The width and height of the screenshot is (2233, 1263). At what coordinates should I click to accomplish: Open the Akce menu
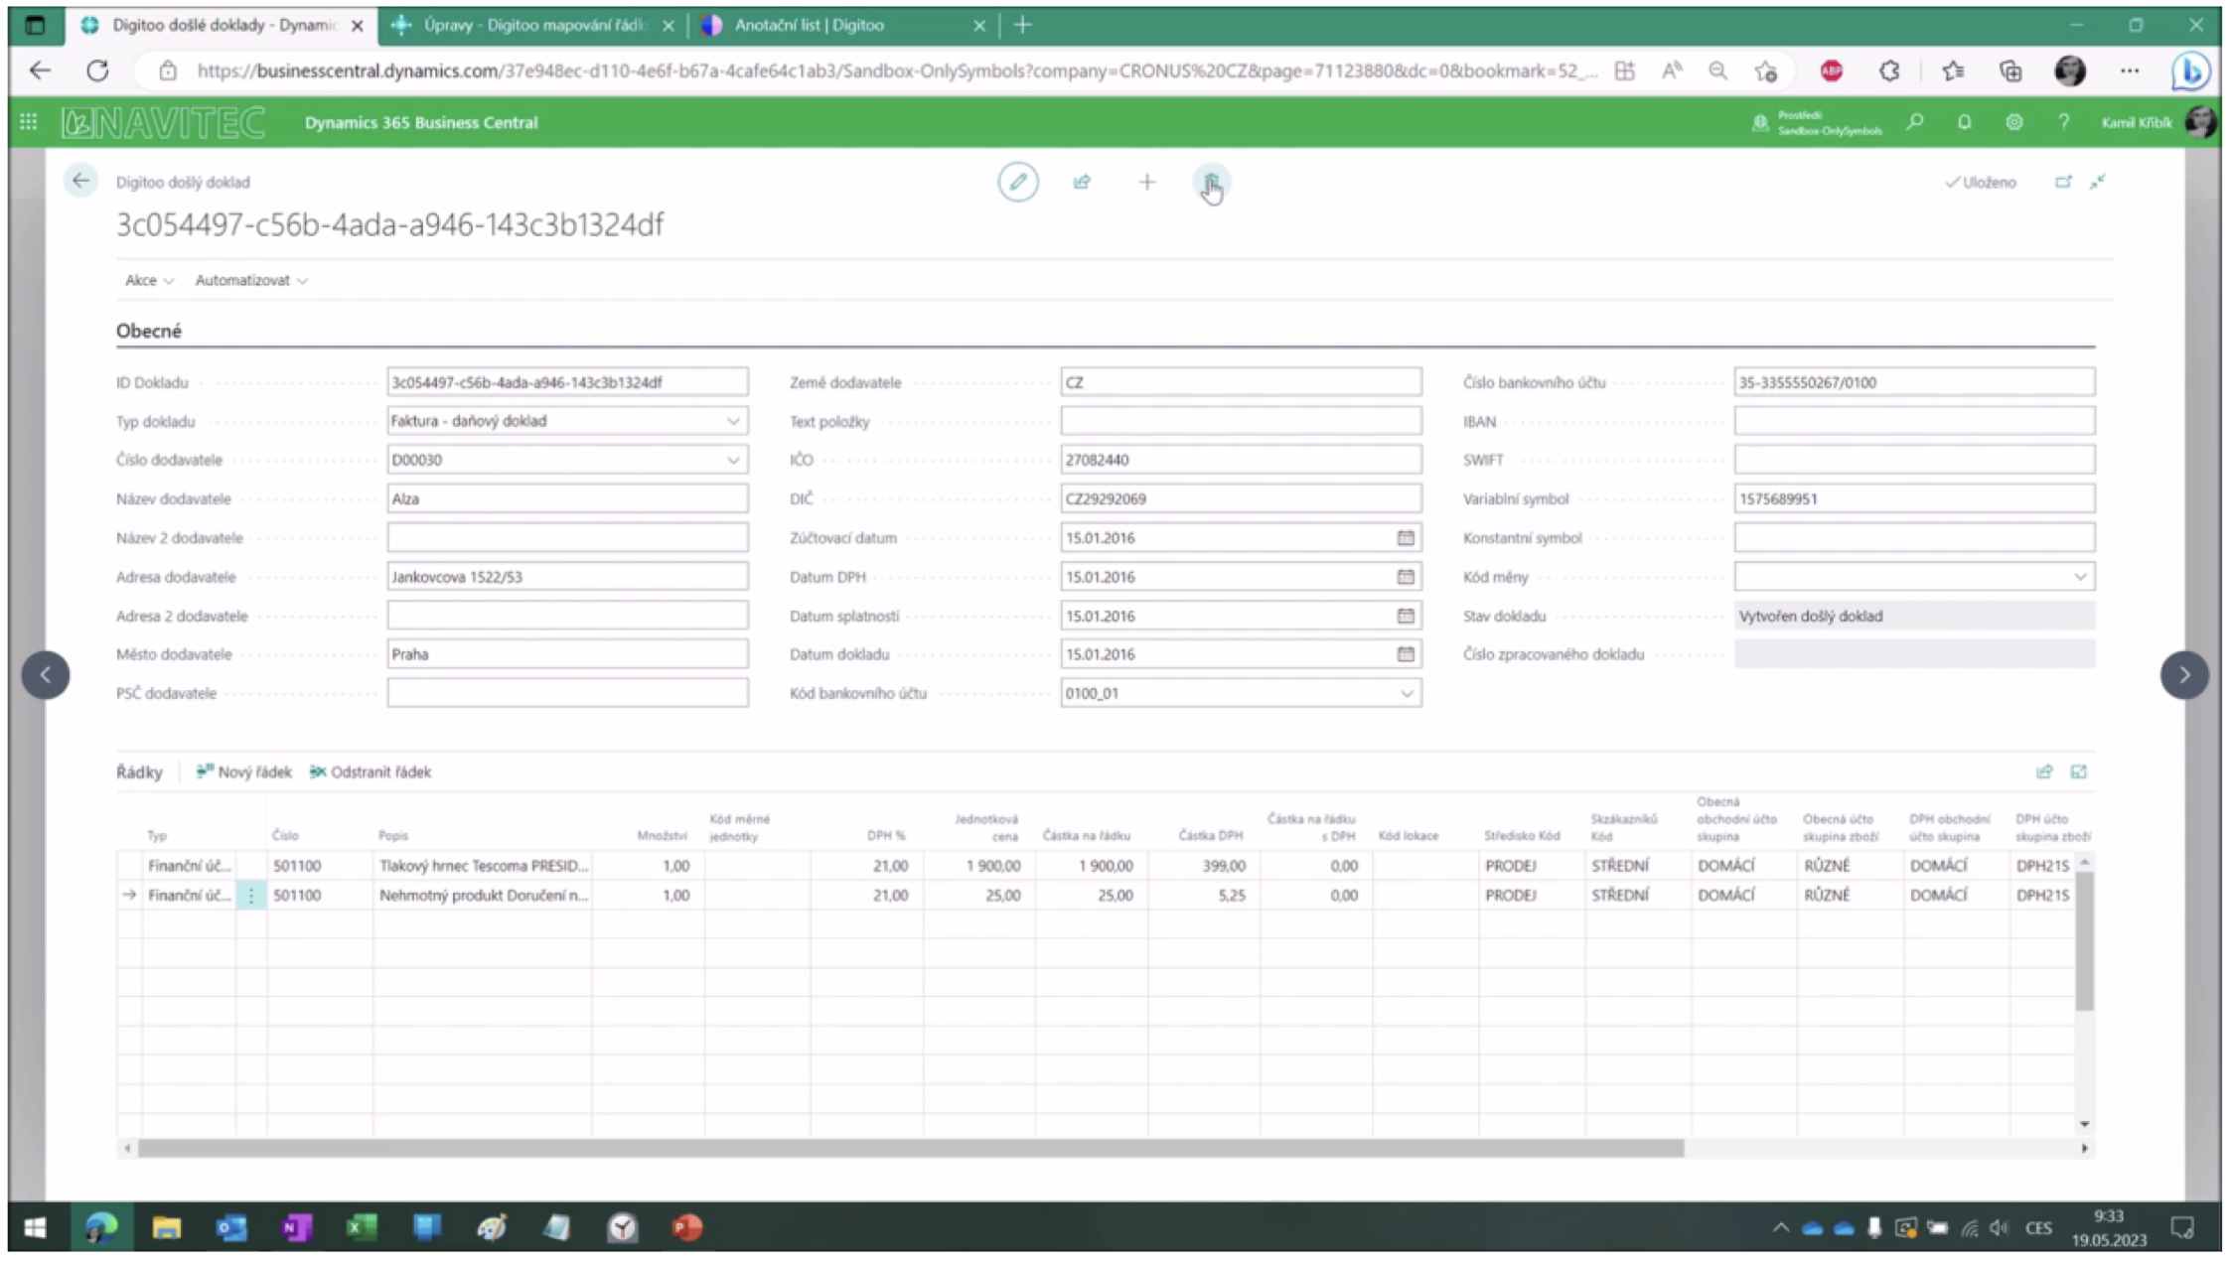click(x=149, y=280)
